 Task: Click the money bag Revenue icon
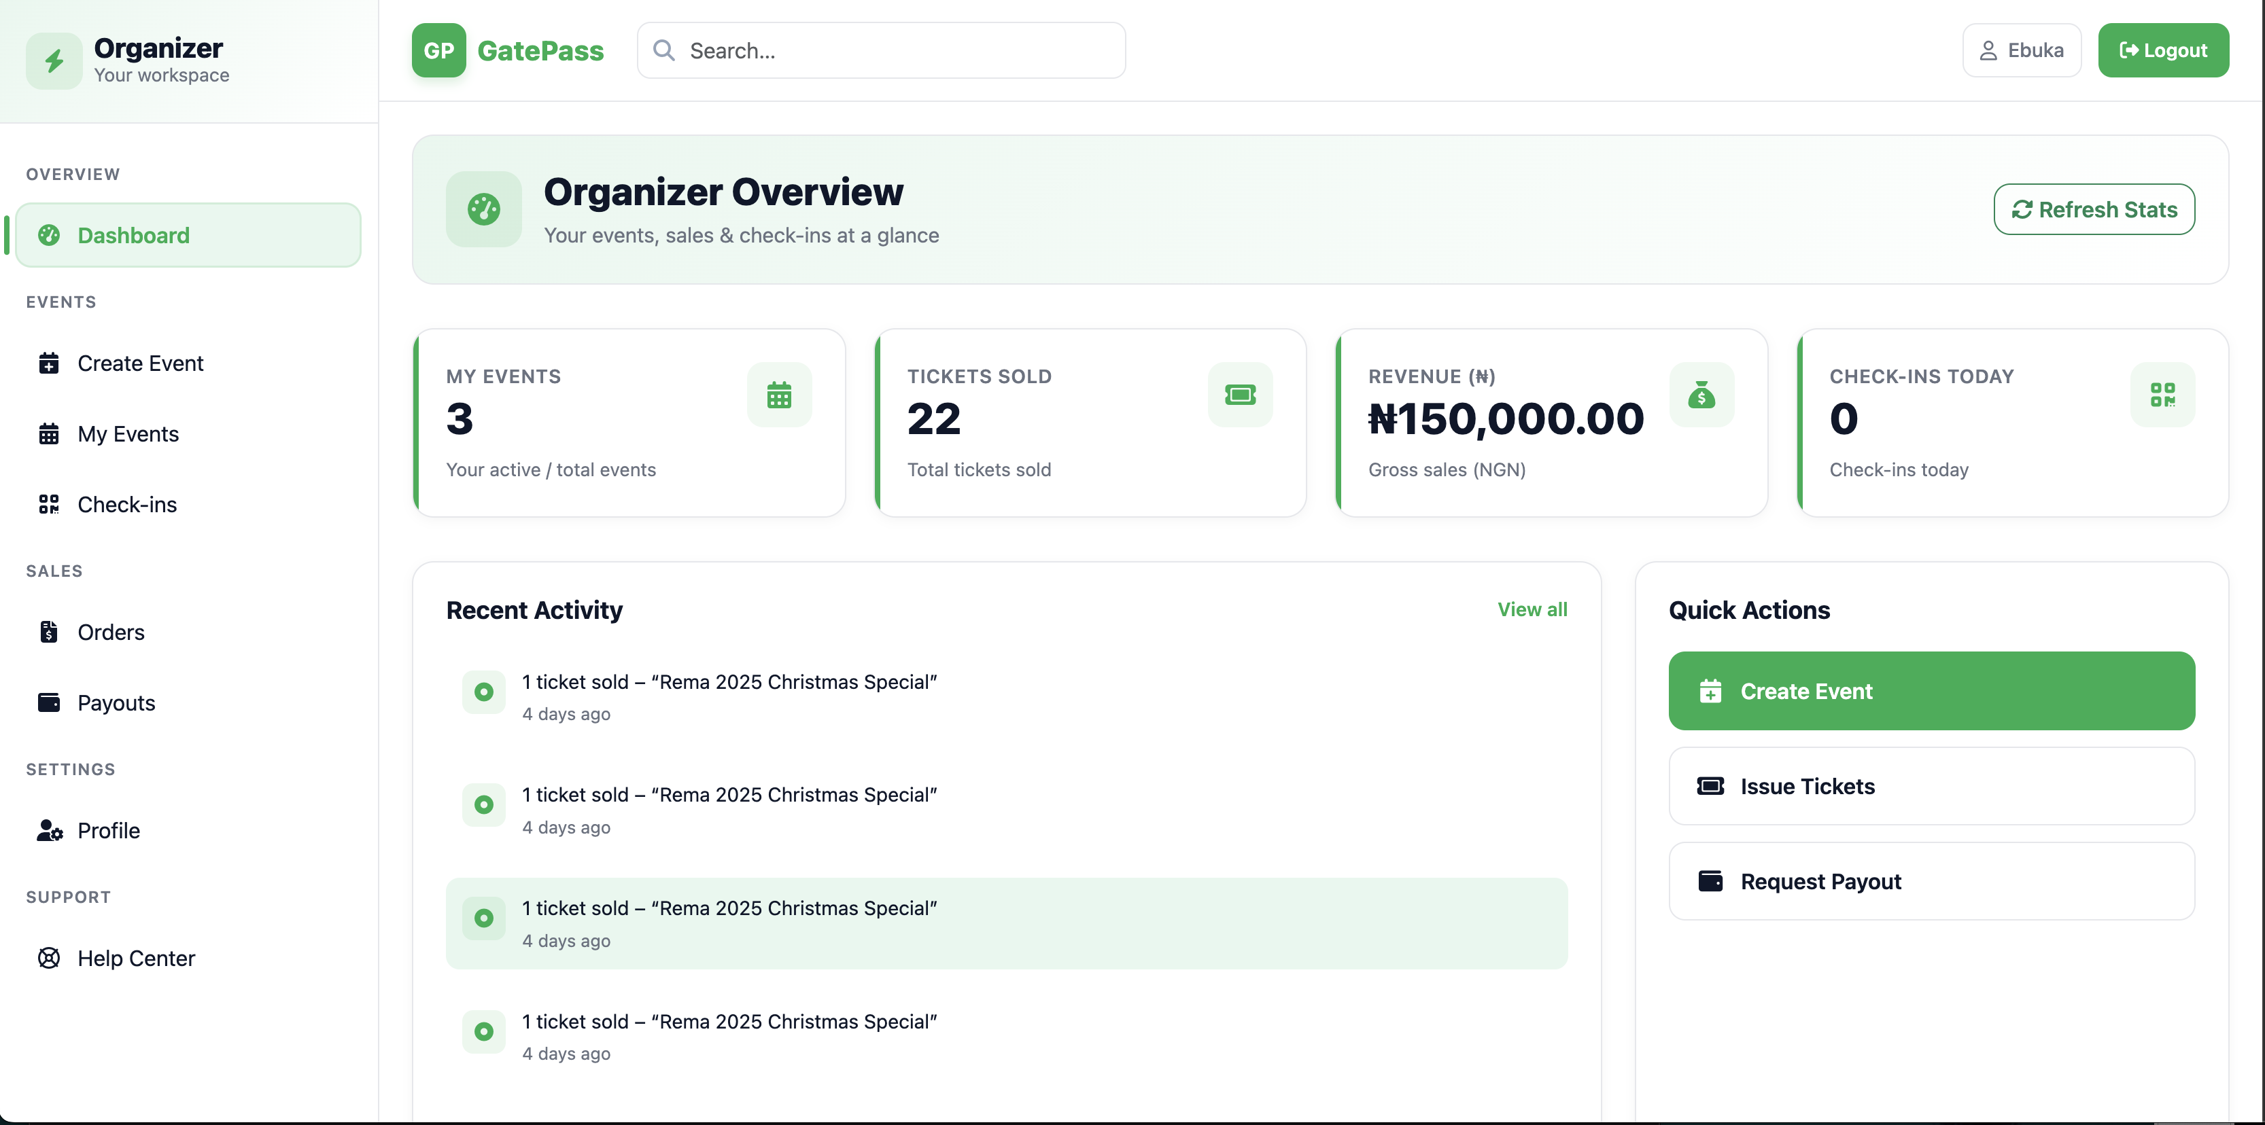point(1701,395)
